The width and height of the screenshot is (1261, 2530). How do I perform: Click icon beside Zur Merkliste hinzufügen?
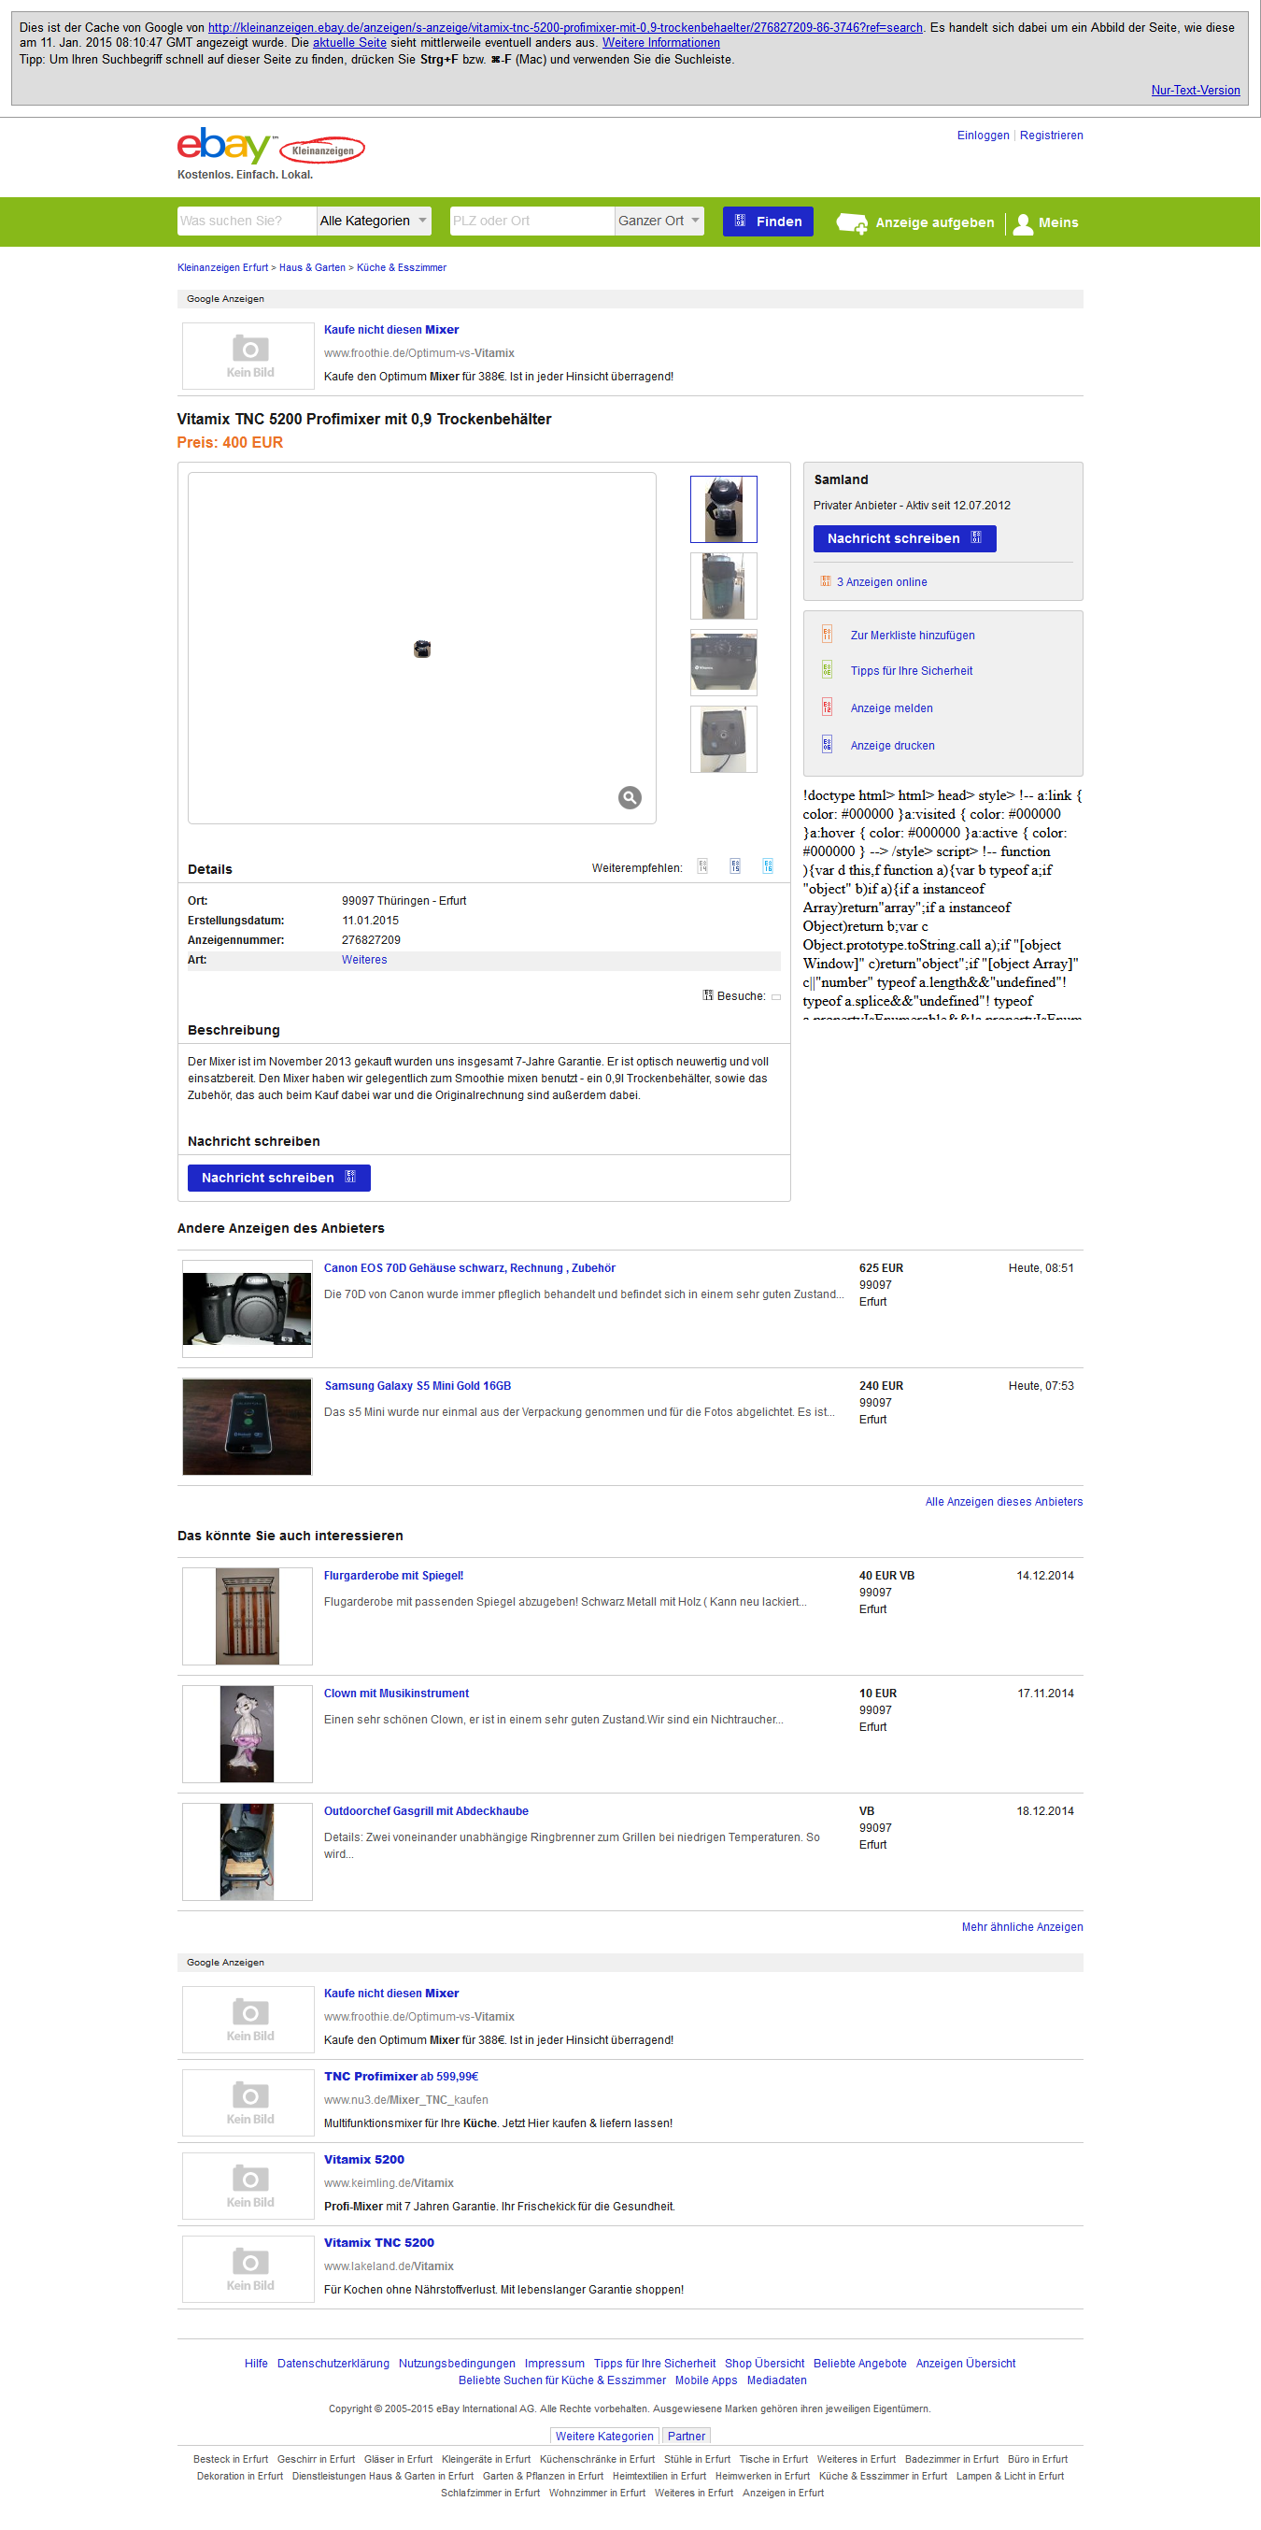(x=827, y=635)
